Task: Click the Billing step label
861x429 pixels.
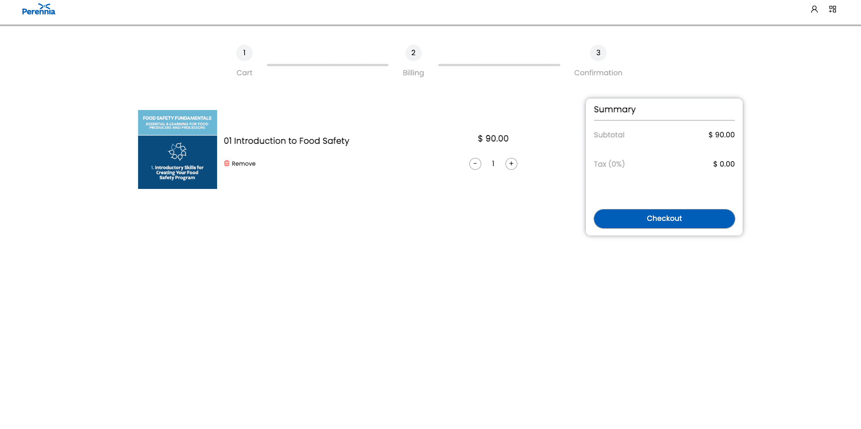Action: pyautogui.click(x=414, y=73)
